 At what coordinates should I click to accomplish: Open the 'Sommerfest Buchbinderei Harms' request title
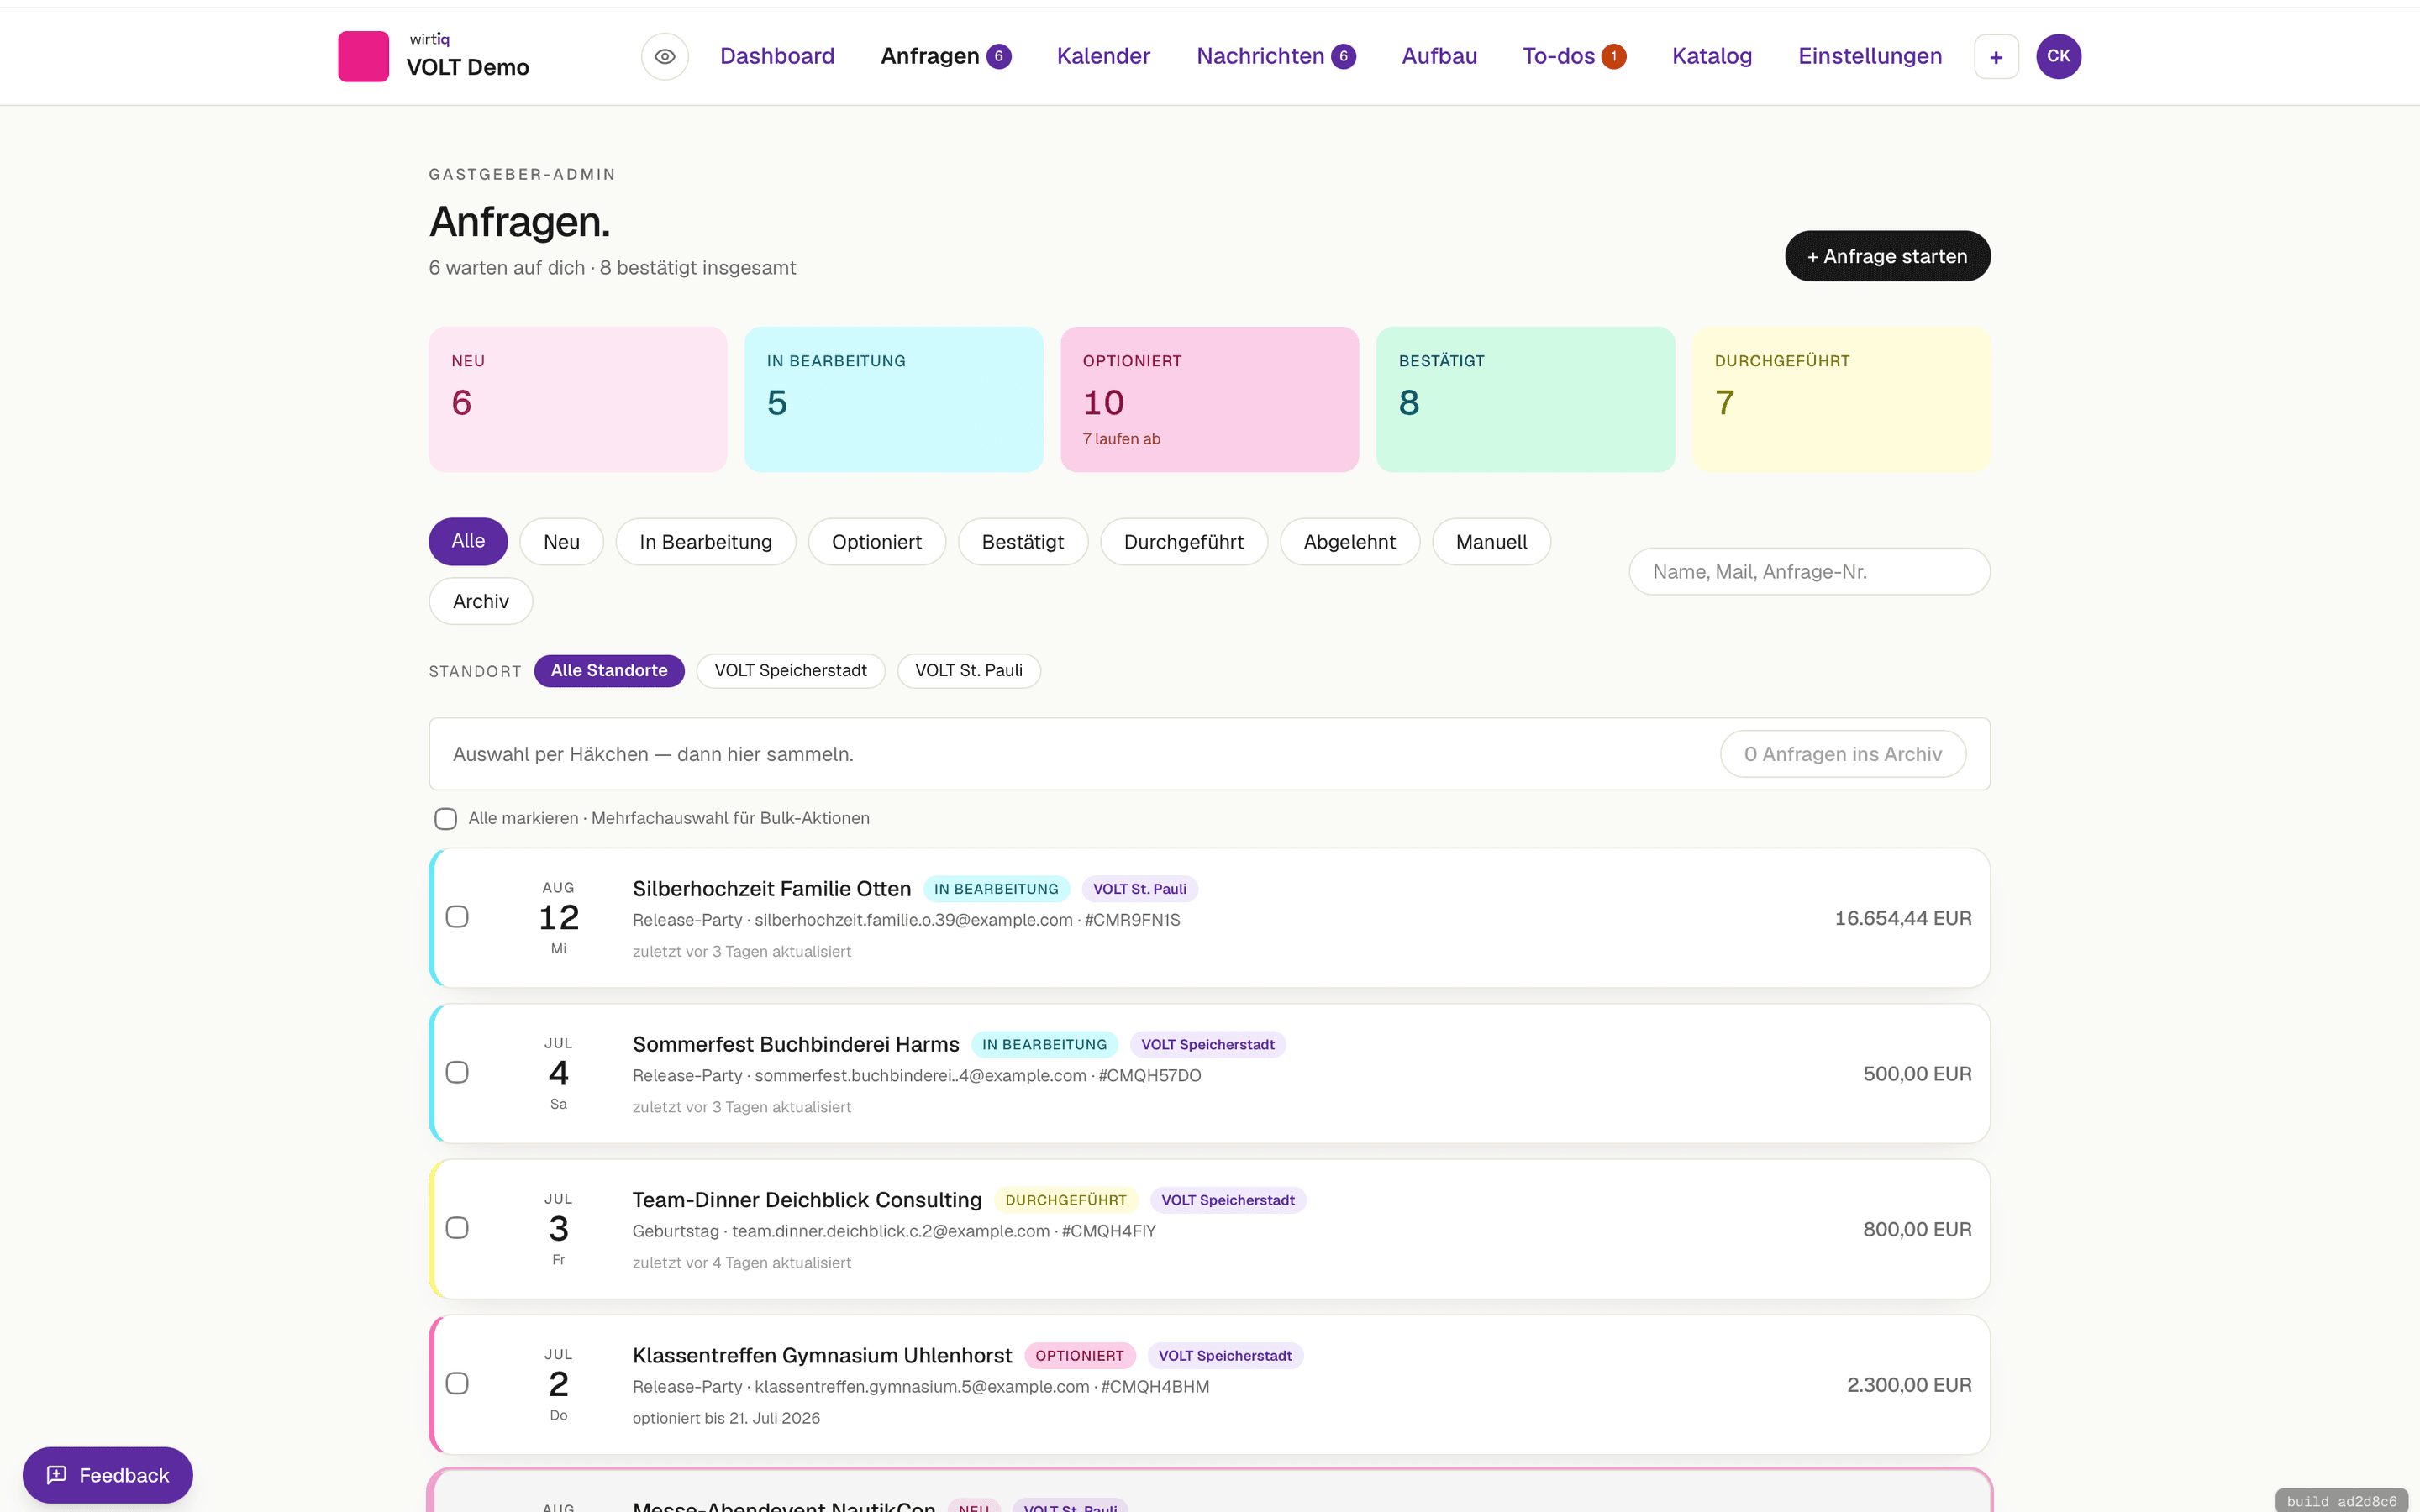point(795,1044)
